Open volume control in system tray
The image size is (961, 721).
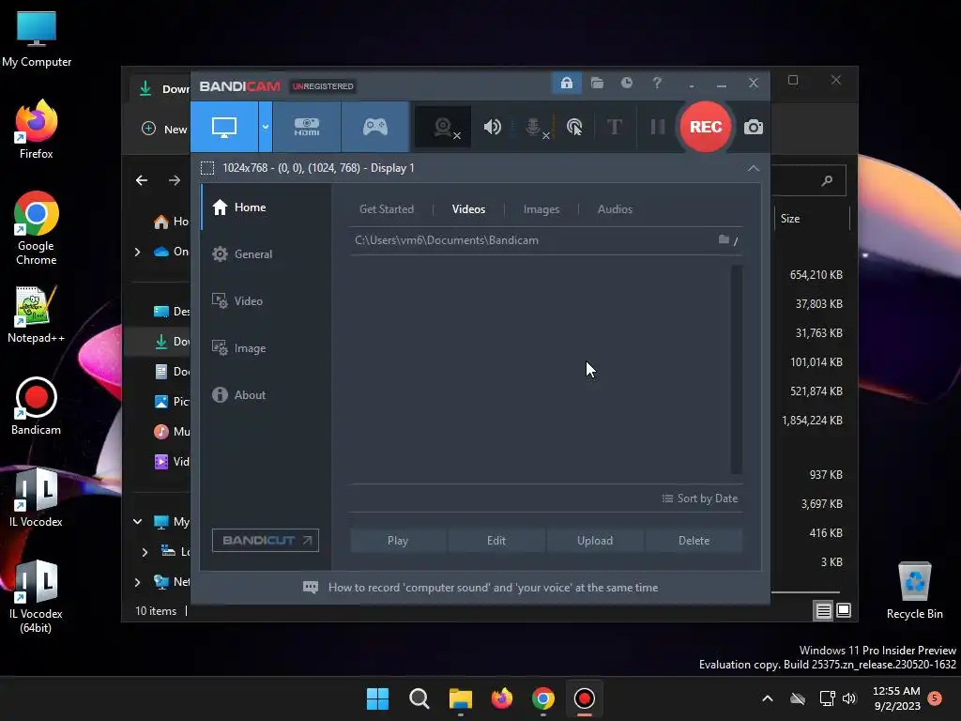click(848, 698)
